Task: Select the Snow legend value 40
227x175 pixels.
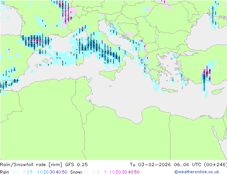Action: coord(131,172)
